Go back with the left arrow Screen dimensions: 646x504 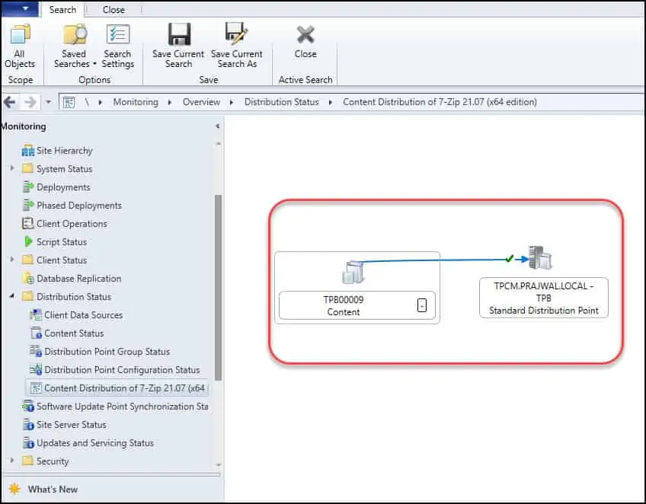[10, 102]
